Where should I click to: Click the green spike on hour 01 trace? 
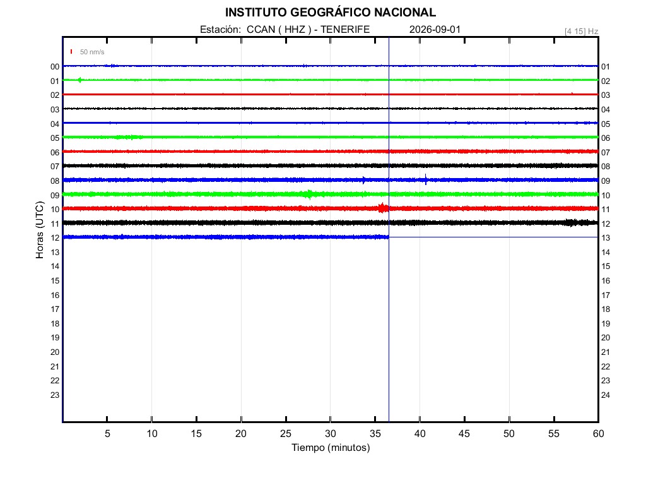tap(79, 80)
